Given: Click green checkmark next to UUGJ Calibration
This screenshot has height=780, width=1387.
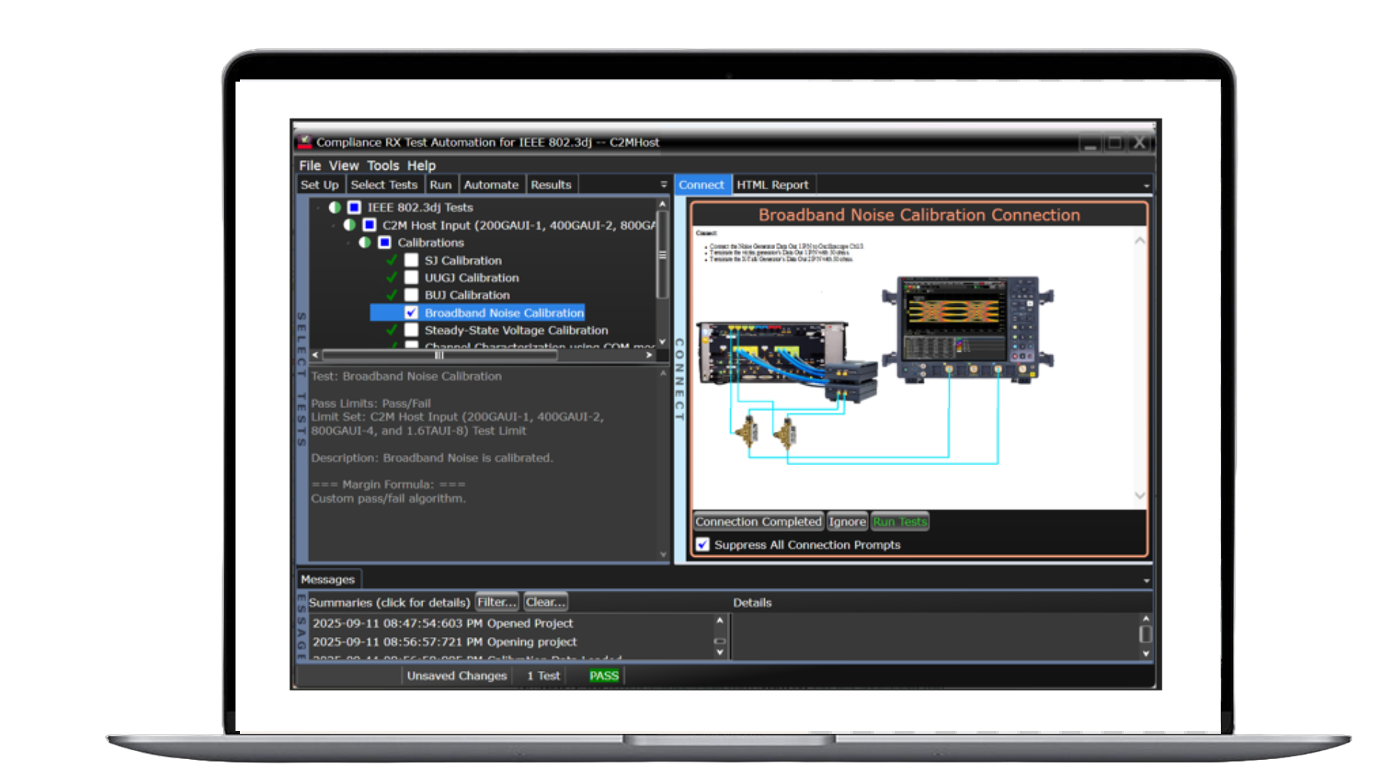Looking at the screenshot, I should (x=392, y=277).
